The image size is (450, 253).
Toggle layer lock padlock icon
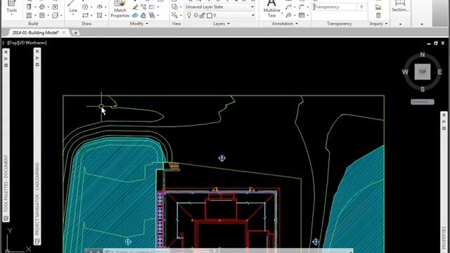(x=202, y=15)
